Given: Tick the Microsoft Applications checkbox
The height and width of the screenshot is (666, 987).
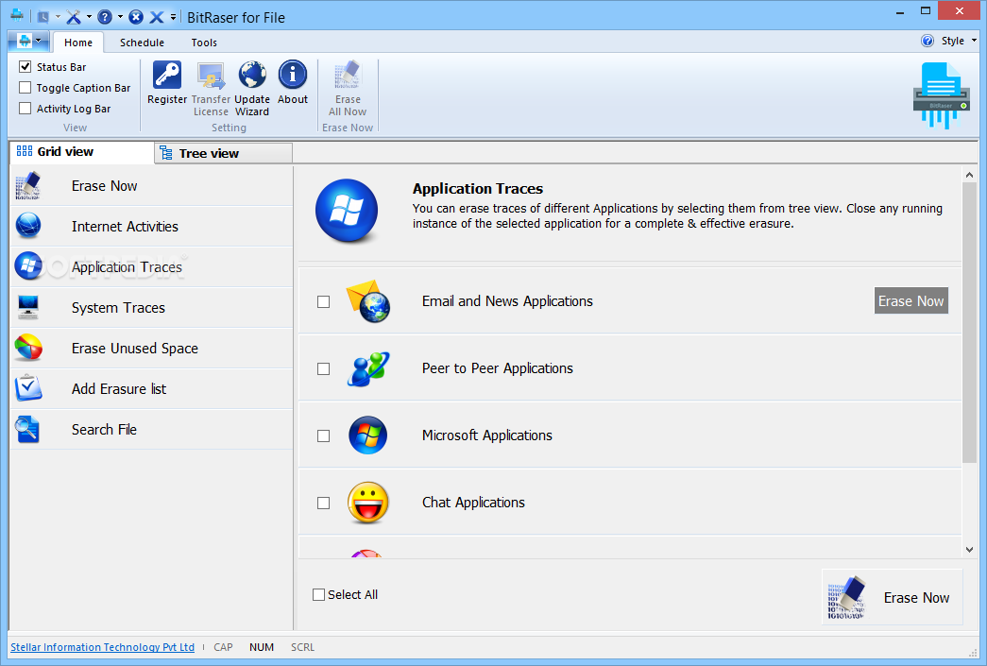Looking at the screenshot, I should coord(324,436).
